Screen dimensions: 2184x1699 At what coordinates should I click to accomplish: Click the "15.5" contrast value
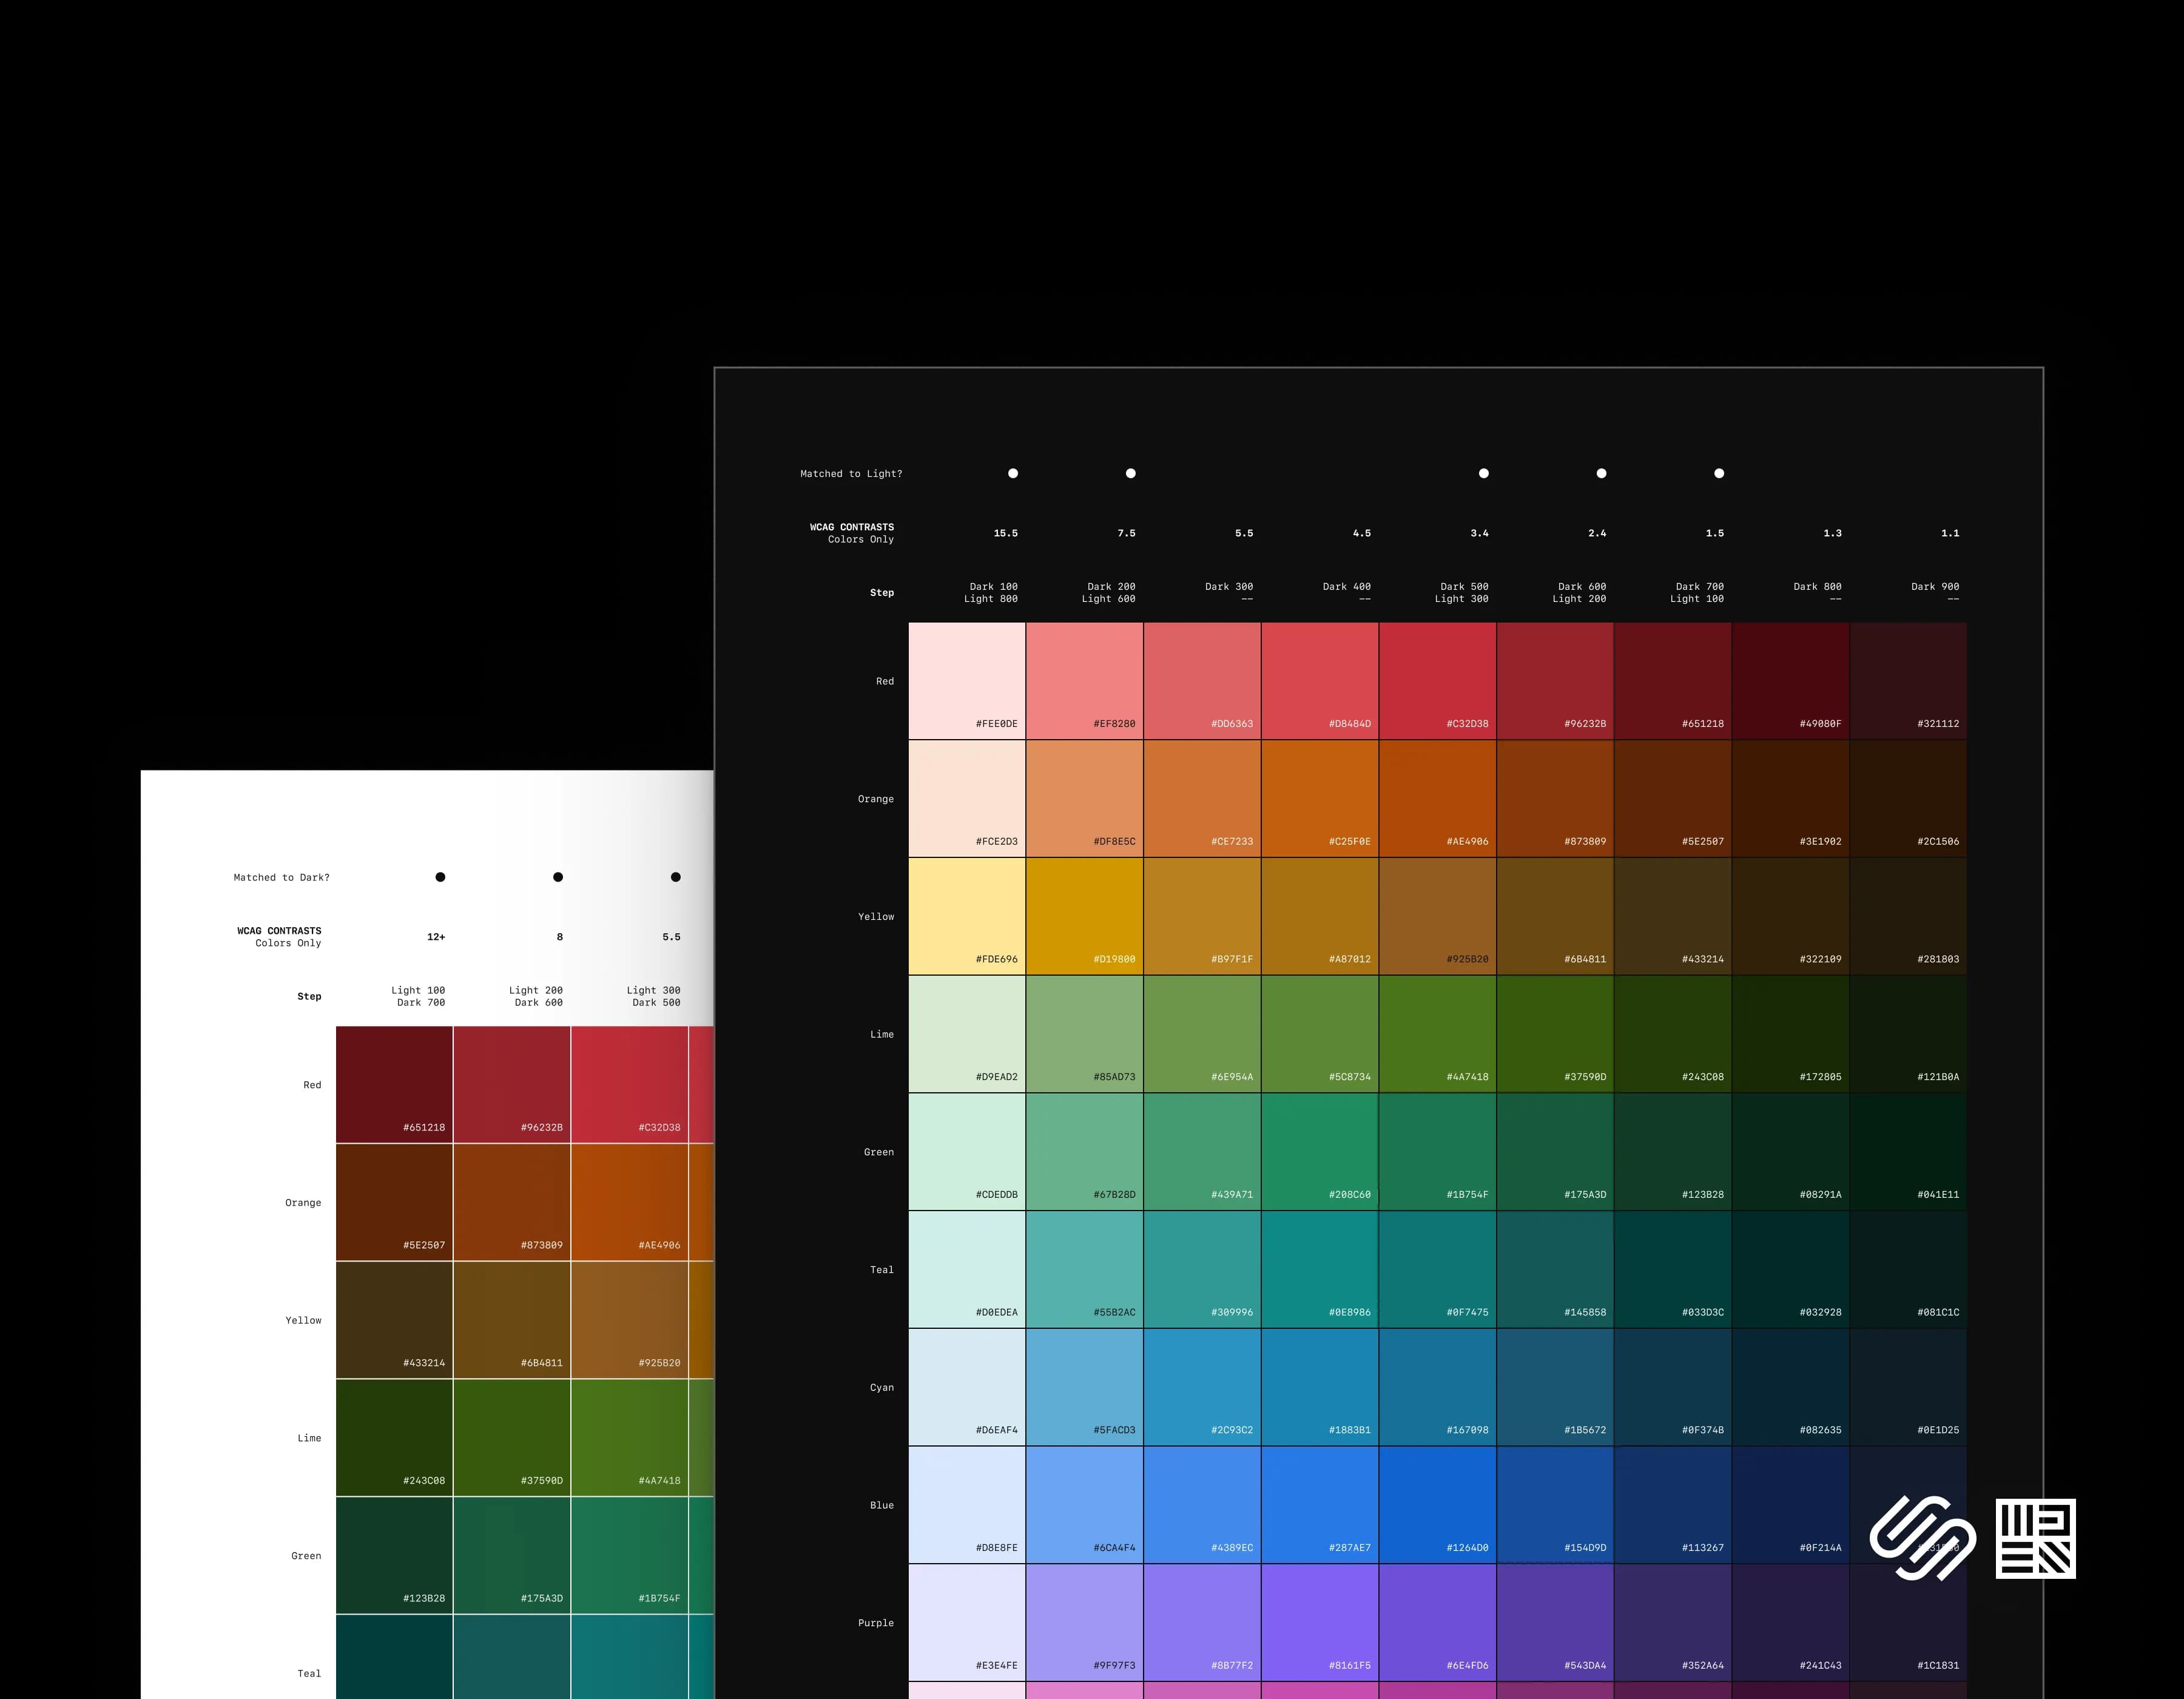point(1006,533)
